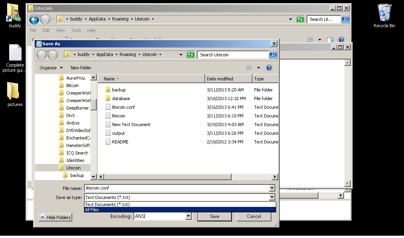Toggle the preview pane icon in Litecoin Explorer
Viewport: 404px width, 238px height.
tap(330, 40)
